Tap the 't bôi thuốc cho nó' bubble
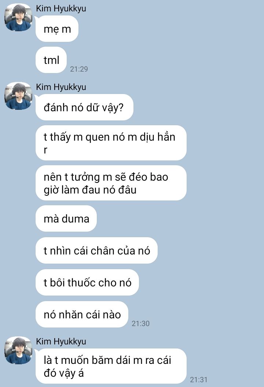This screenshot has height=387, width=264. (x=87, y=282)
